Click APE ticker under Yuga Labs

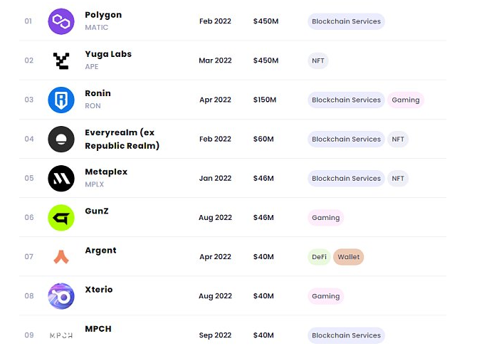[92, 67]
